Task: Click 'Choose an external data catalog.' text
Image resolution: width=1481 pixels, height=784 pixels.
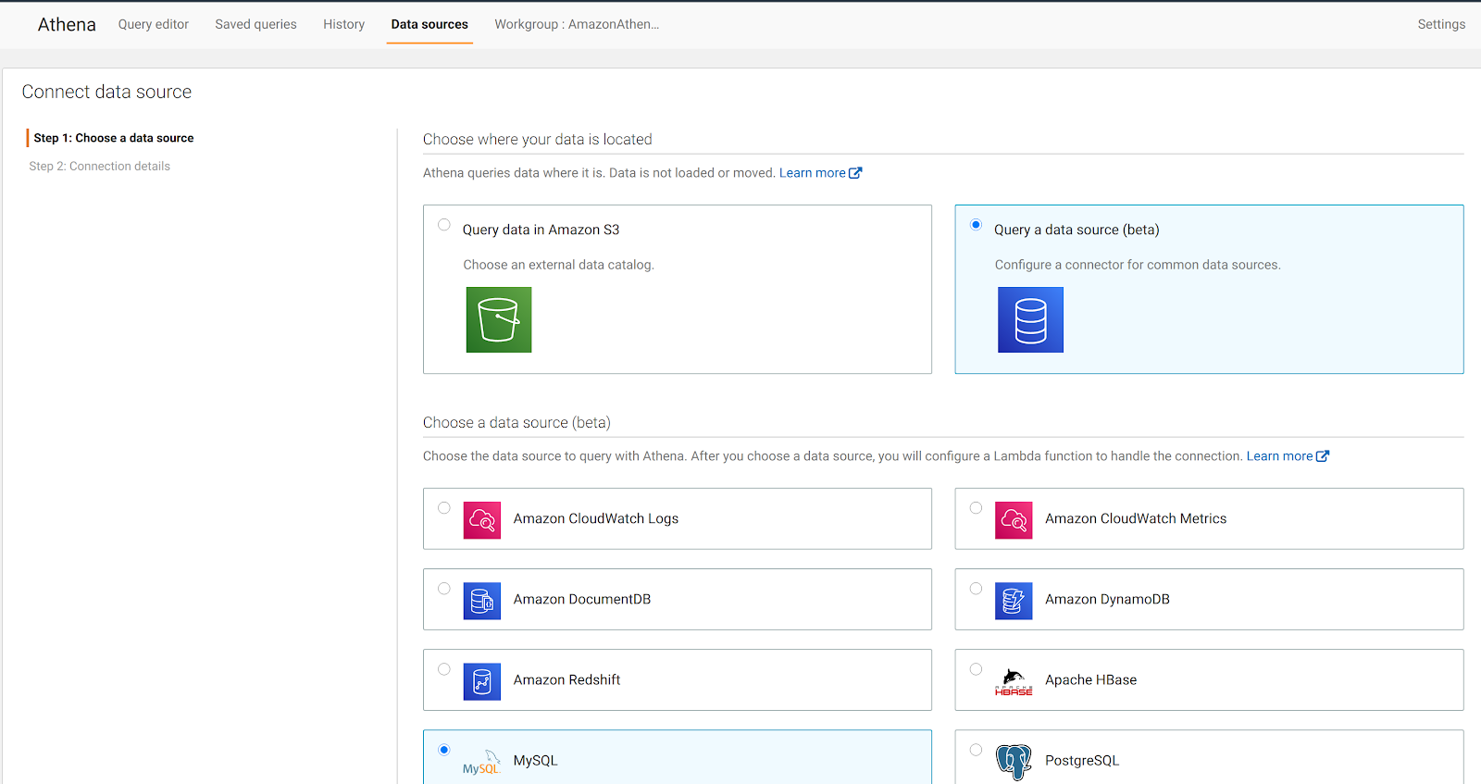Action: click(559, 265)
